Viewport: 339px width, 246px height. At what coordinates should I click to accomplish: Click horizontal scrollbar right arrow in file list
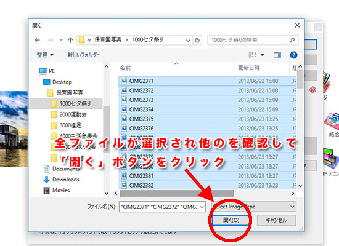(x=293, y=193)
